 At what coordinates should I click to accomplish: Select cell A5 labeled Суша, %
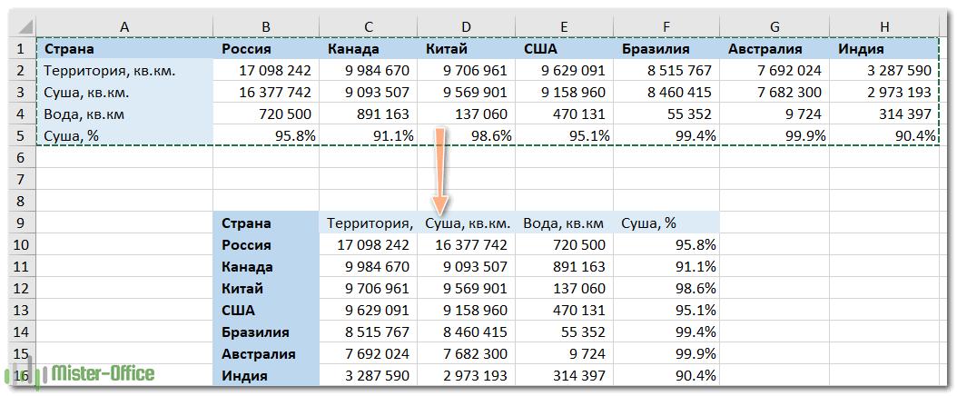coord(124,136)
